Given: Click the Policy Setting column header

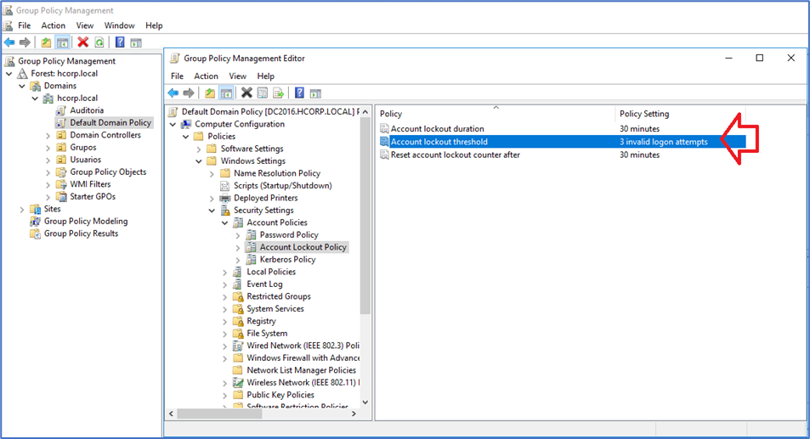Looking at the screenshot, I should coord(644,114).
